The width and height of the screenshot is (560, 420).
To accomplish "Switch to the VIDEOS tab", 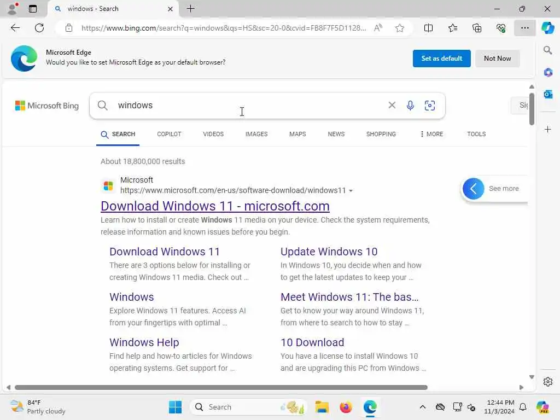I will click(x=213, y=135).
